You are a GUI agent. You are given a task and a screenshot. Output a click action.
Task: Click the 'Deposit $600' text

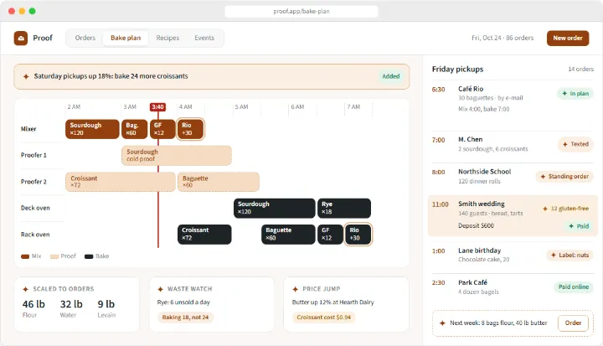click(x=476, y=226)
